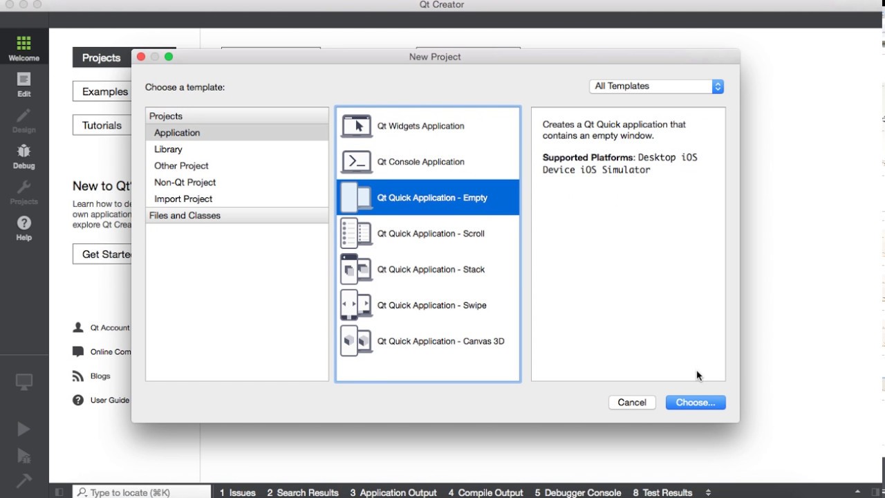The width and height of the screenshot is (885, 498).
Task: Click the User Guide question icon
Action: [78, 400]
